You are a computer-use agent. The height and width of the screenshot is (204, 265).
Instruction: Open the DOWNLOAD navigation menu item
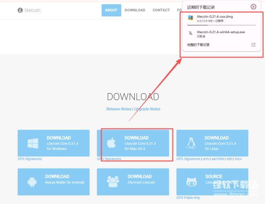click(135, 10)
